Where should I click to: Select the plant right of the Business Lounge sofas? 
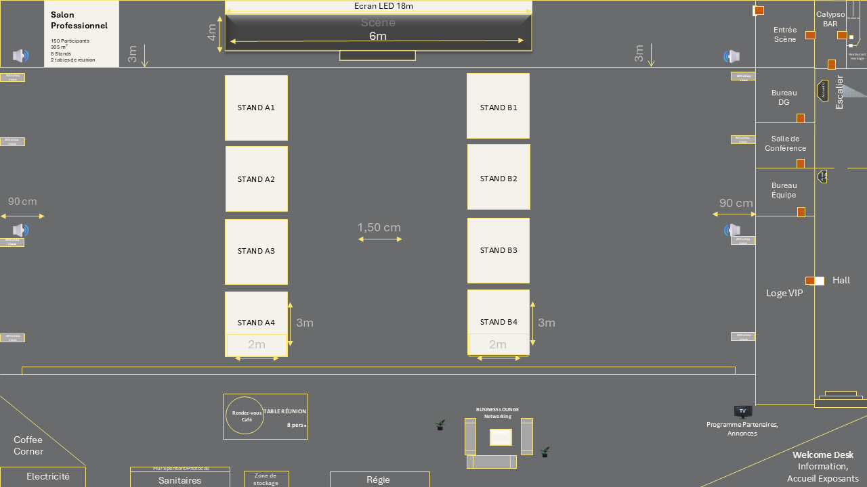click(x=545, y=452)
